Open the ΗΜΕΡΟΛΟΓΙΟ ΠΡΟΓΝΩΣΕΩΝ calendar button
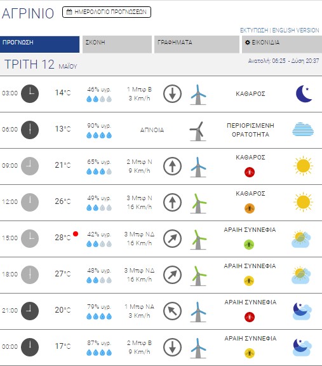This screenshot has width=322, height=366. [x=107, y=12]
